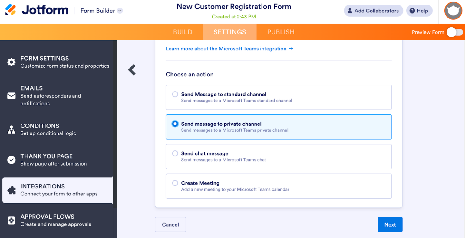
Task: Enable the Preview Form toggle
Action: (x=454, y=32)
